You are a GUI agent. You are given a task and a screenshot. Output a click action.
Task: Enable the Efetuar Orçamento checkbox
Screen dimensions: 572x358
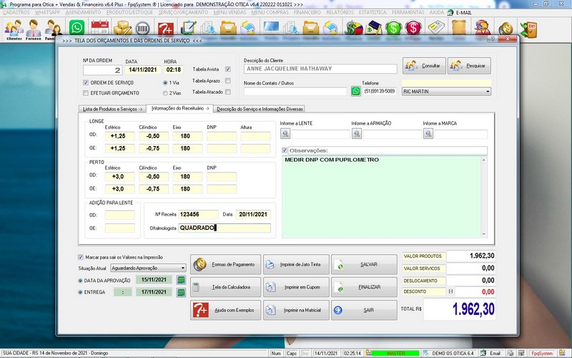(86, 92)
